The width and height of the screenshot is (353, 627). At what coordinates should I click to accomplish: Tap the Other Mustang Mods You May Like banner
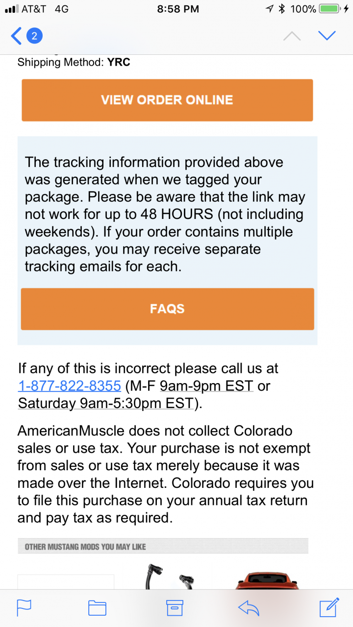tap(163, 547)
